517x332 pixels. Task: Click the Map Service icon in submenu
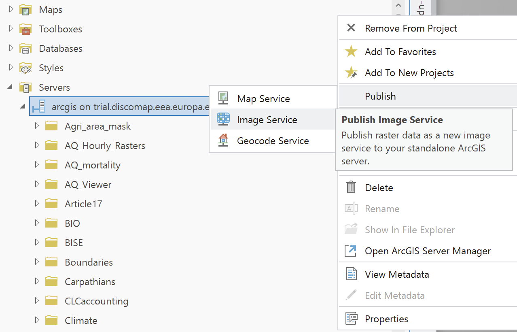(223, 98)
